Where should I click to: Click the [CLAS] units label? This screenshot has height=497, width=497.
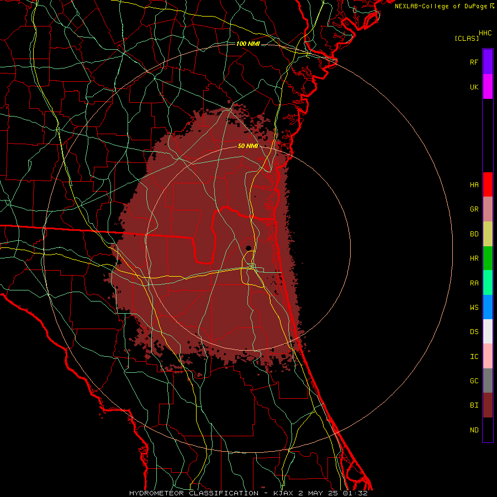point(467,39)
